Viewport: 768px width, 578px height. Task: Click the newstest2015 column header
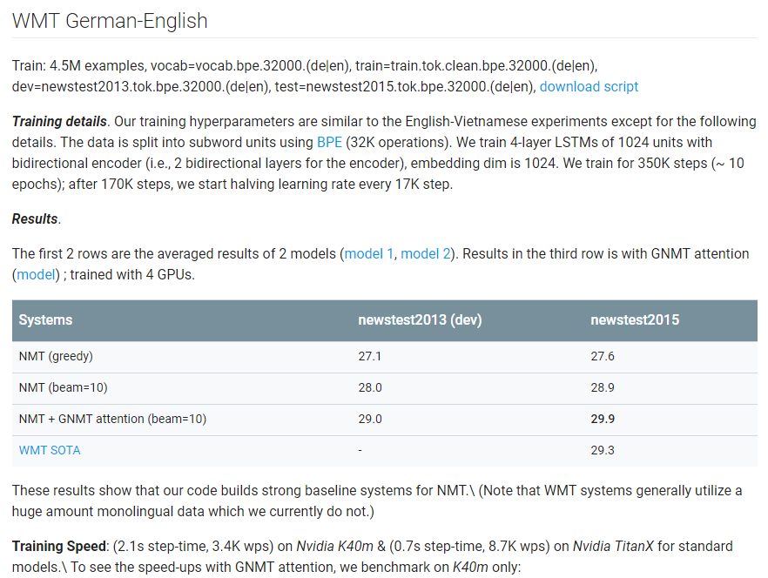point(635,319)
